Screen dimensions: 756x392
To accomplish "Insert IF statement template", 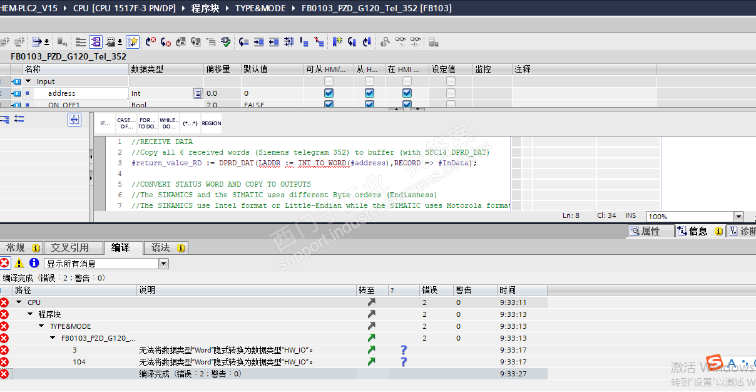I will pyautogui.click(x=105, y=123).
